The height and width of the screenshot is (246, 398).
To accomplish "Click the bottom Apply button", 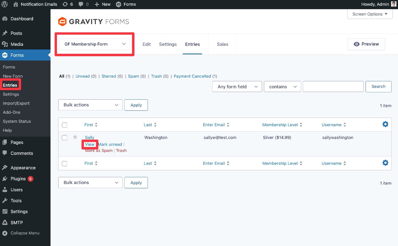I will [x=136, y=182].
